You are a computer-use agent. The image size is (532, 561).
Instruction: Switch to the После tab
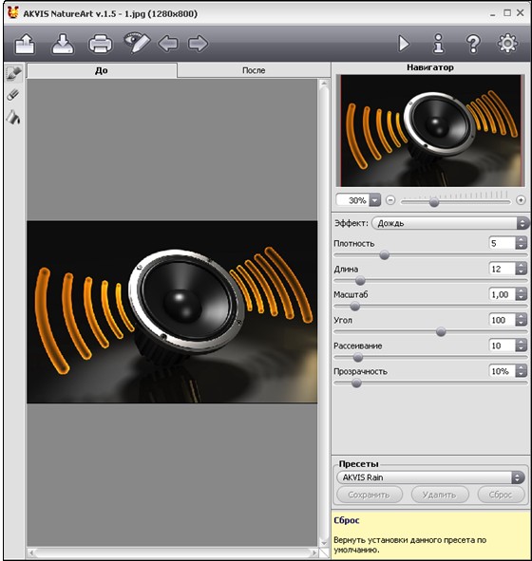pos(254,70)
